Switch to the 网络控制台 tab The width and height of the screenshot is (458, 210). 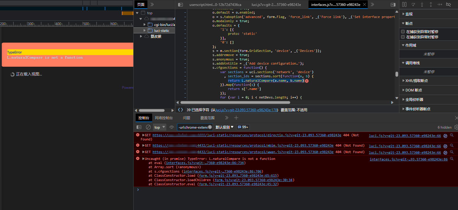pyautogui.click(x=164, y=117)
